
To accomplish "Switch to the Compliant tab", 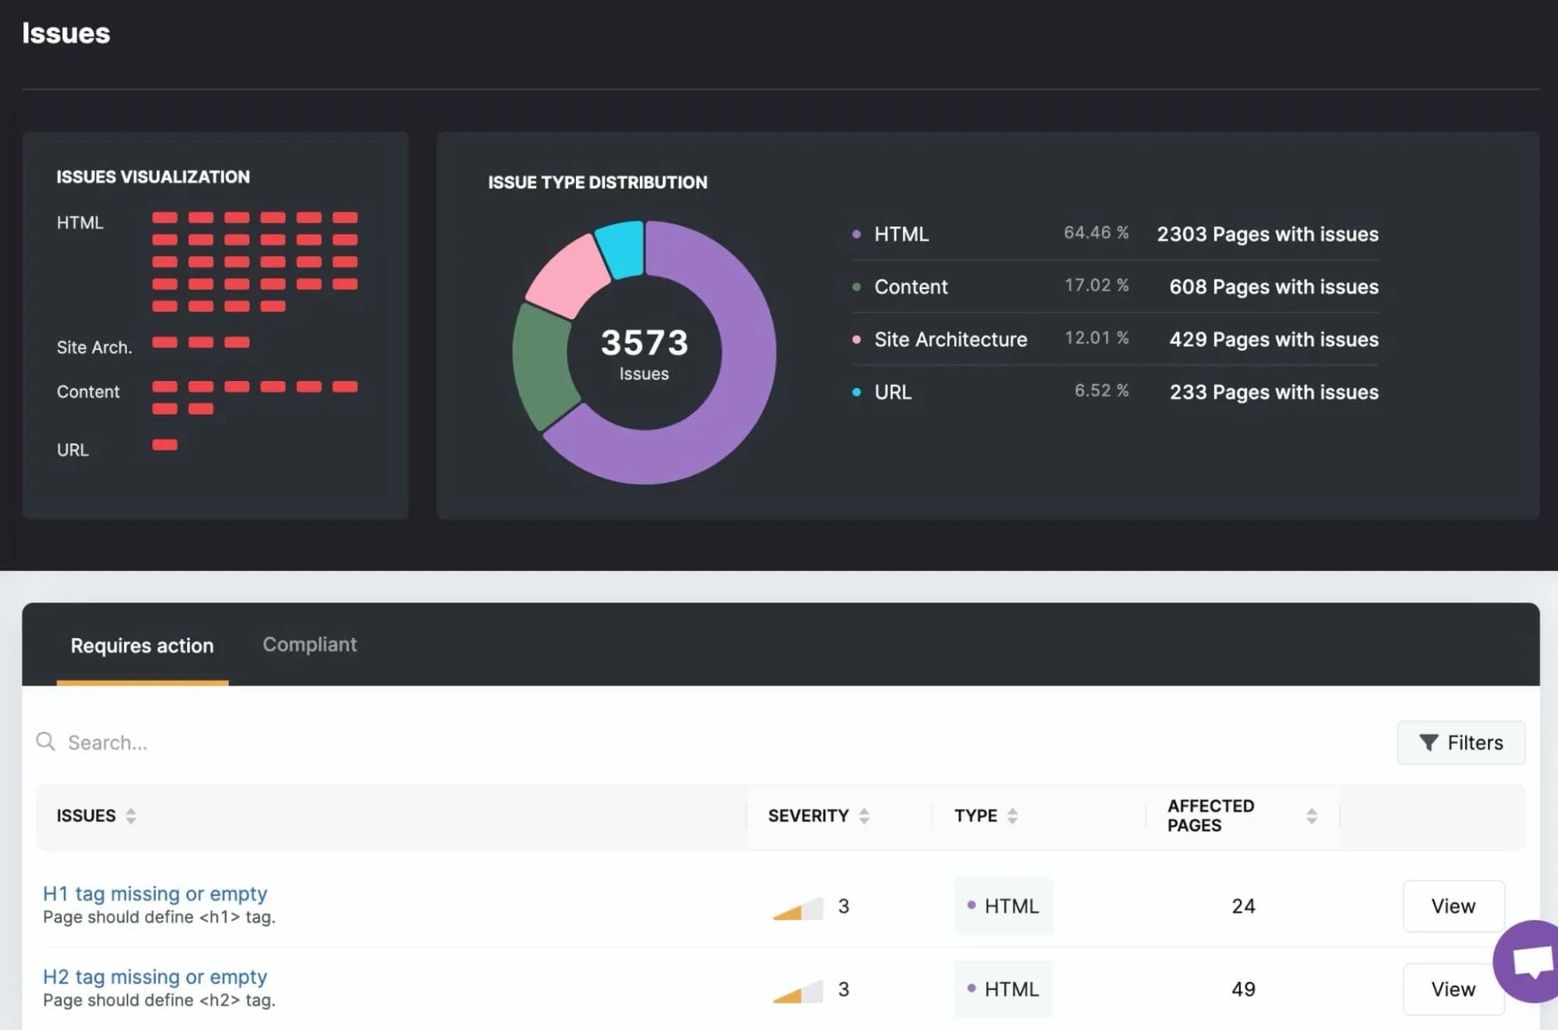I will pos(309,644).
